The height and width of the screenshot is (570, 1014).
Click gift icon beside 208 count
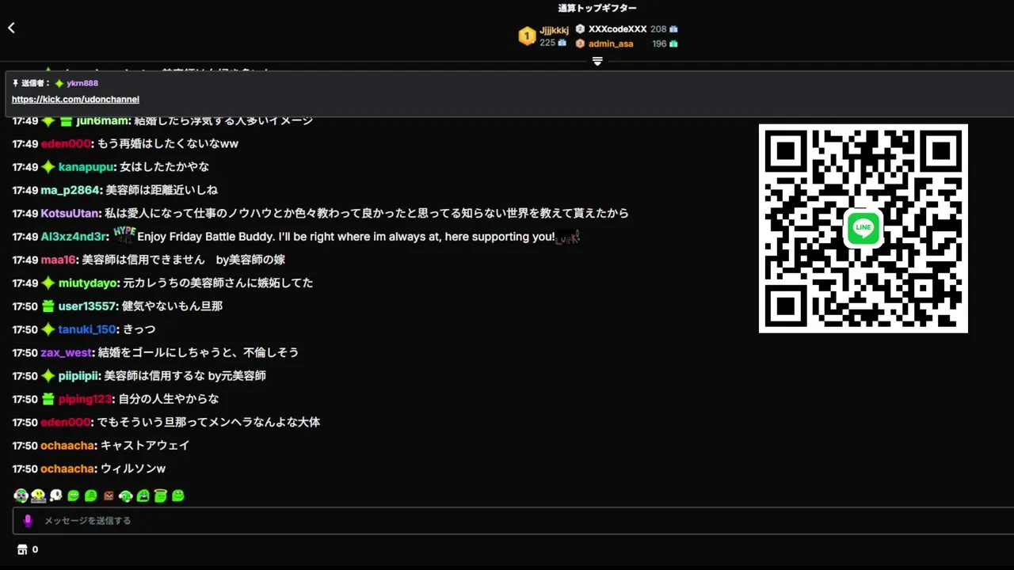pyautogui.click(x=673, y=29)
